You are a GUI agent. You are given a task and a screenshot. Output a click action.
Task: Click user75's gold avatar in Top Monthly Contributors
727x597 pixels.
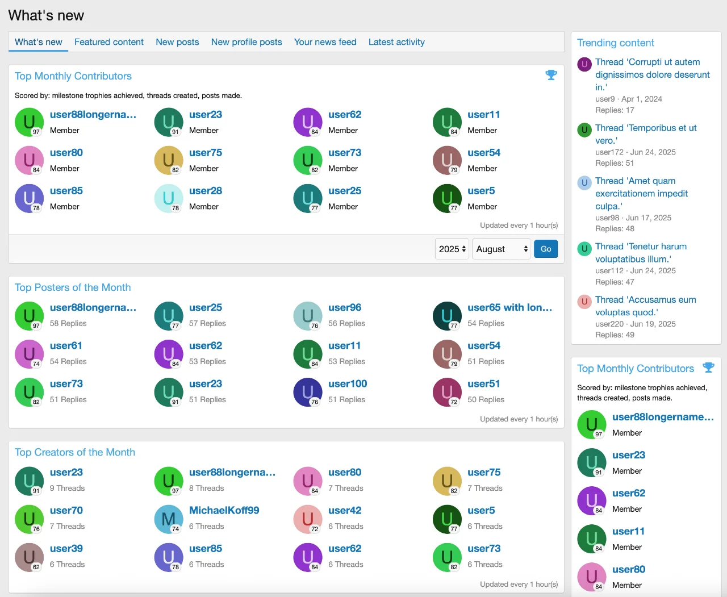[169, 161]
